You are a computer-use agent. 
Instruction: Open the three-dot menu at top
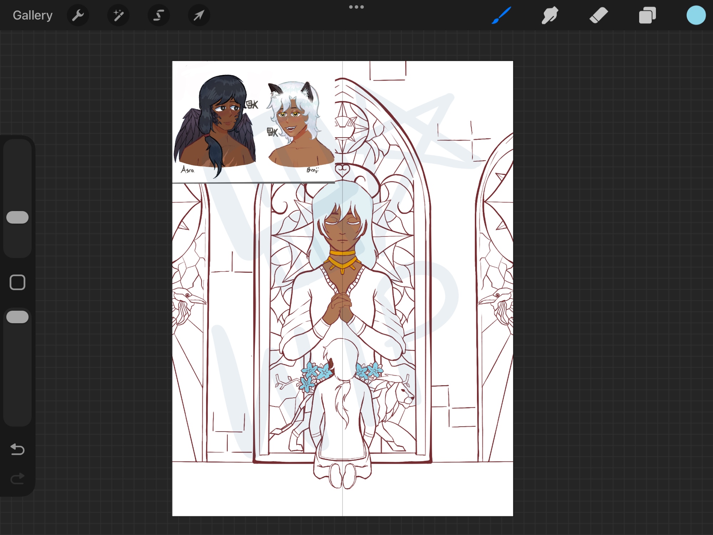tap(356, 7)
